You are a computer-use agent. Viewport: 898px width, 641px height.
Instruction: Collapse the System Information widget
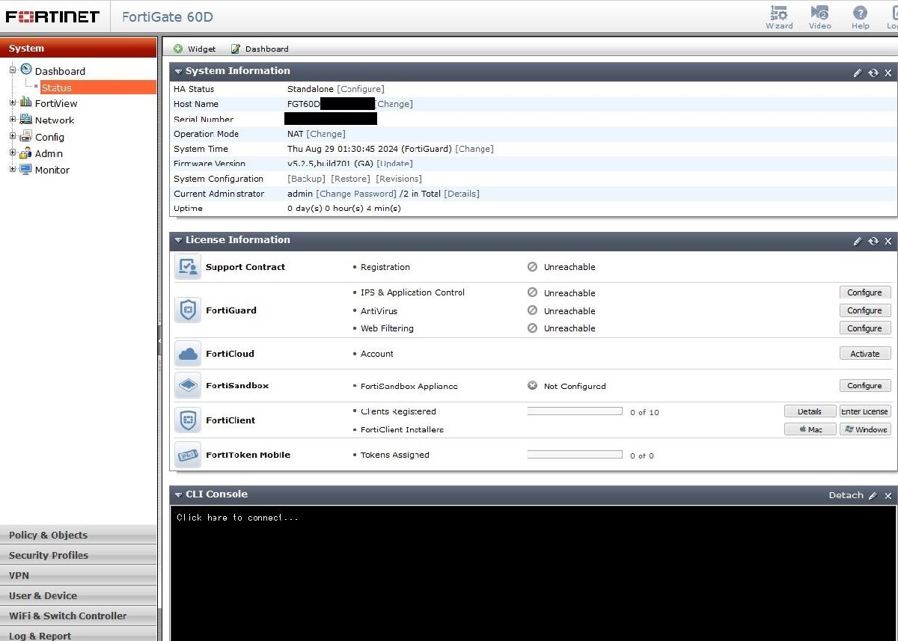point(179,72)
